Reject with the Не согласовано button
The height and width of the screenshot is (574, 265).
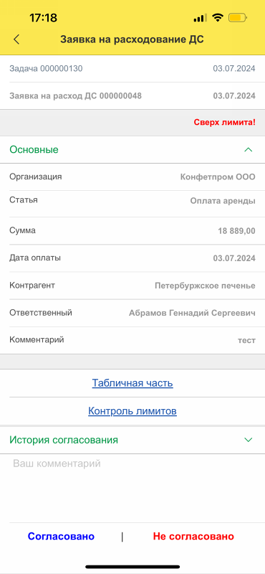tap(193, 536)
